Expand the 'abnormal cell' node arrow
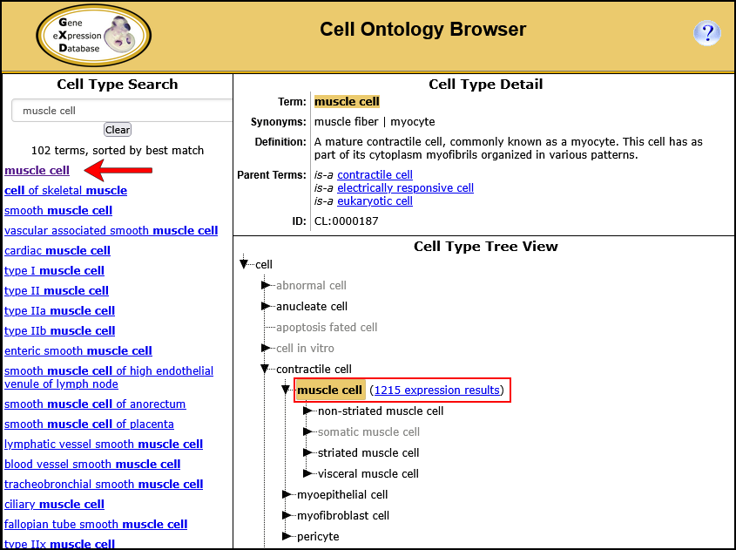Viewport: 736px width, 550px height. (267, 285)
